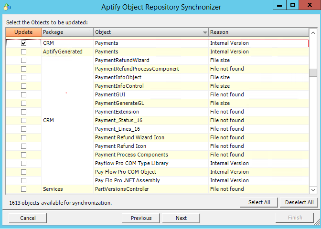Click the PaymentInfoControl text
Screen dimensions: 321x229
119,86
